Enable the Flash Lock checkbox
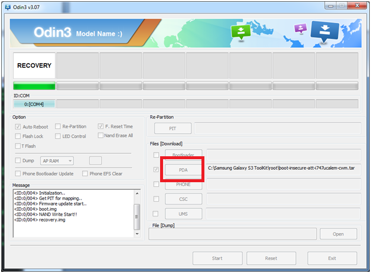The height and width of the screenshot is (273, 371). tap(18, 136)
